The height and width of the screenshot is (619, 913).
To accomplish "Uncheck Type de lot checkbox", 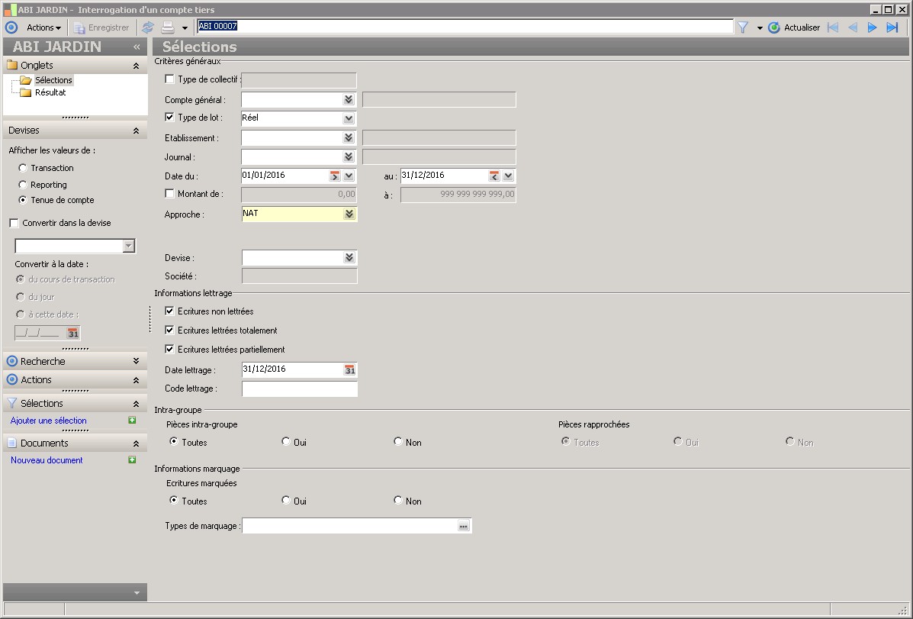I will (169, 117).
